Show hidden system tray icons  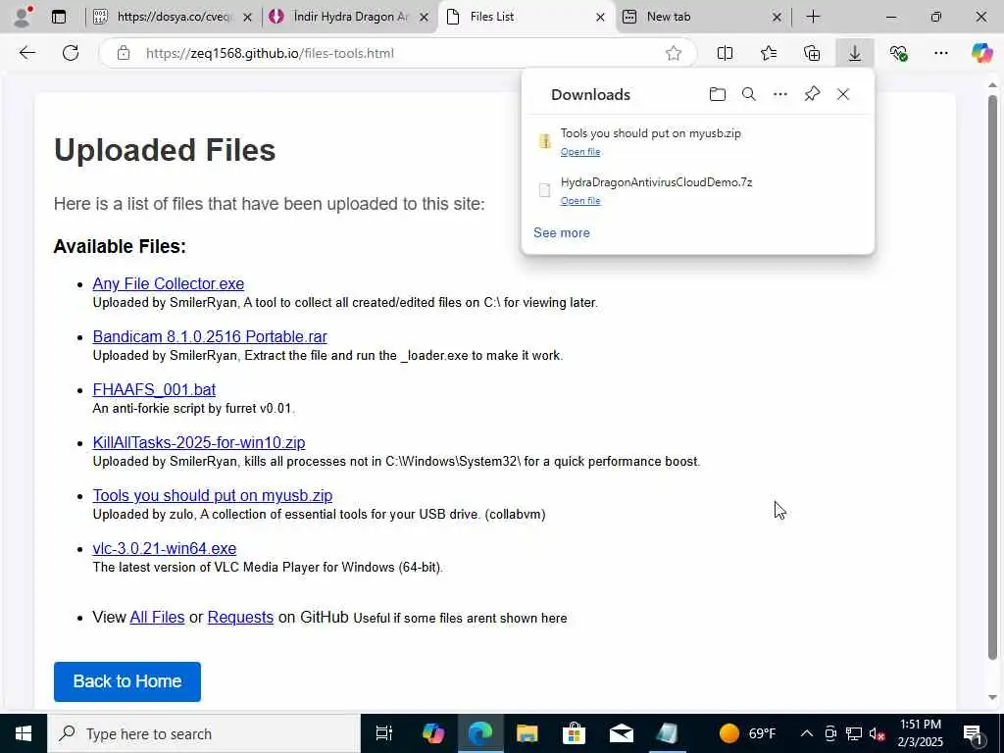(x=807, y=733)
